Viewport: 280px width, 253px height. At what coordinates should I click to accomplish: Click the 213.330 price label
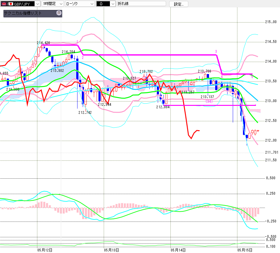[13, 89]
